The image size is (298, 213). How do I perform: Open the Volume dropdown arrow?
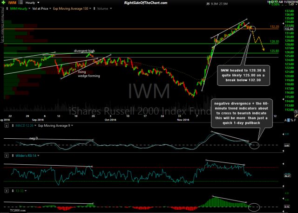(x=111, y=8)
